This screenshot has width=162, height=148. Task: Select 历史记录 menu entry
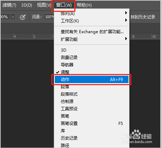[x=92, y=138]
